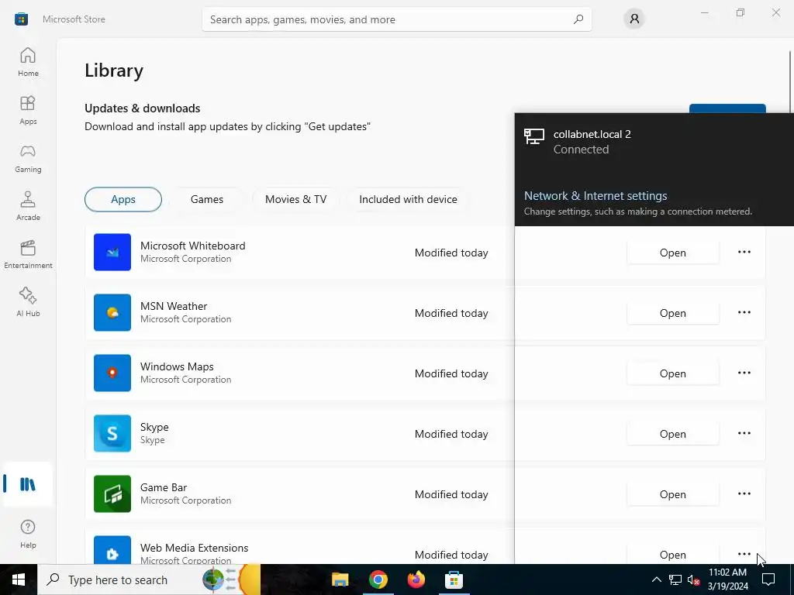
Task: Open Network & Internet settings link
Action: click(595, 196)
